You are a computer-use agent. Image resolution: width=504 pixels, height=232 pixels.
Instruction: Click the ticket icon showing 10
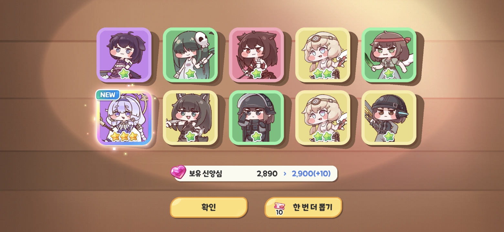click(x=280, y=208)
